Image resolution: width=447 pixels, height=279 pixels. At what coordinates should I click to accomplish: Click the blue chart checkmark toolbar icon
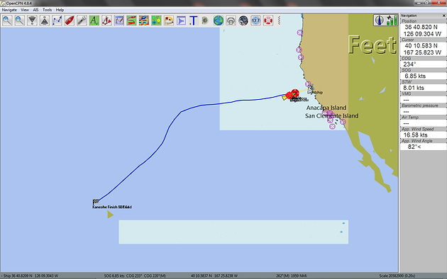[x=119, y=21]
